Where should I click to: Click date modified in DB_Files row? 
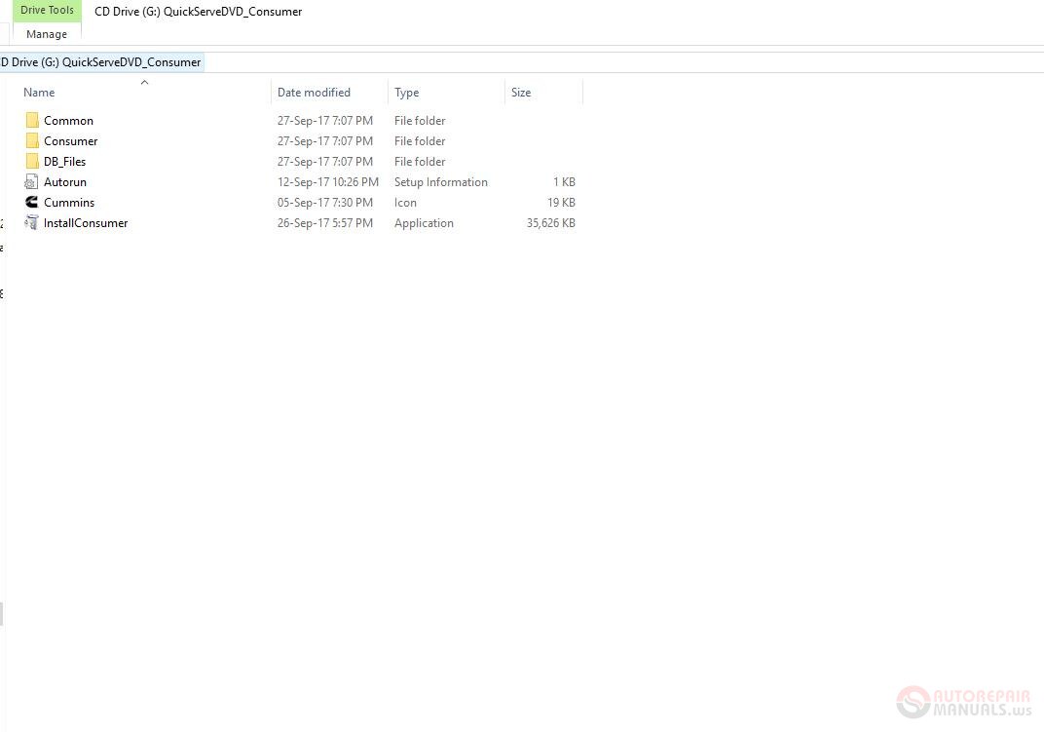(325, 162)
